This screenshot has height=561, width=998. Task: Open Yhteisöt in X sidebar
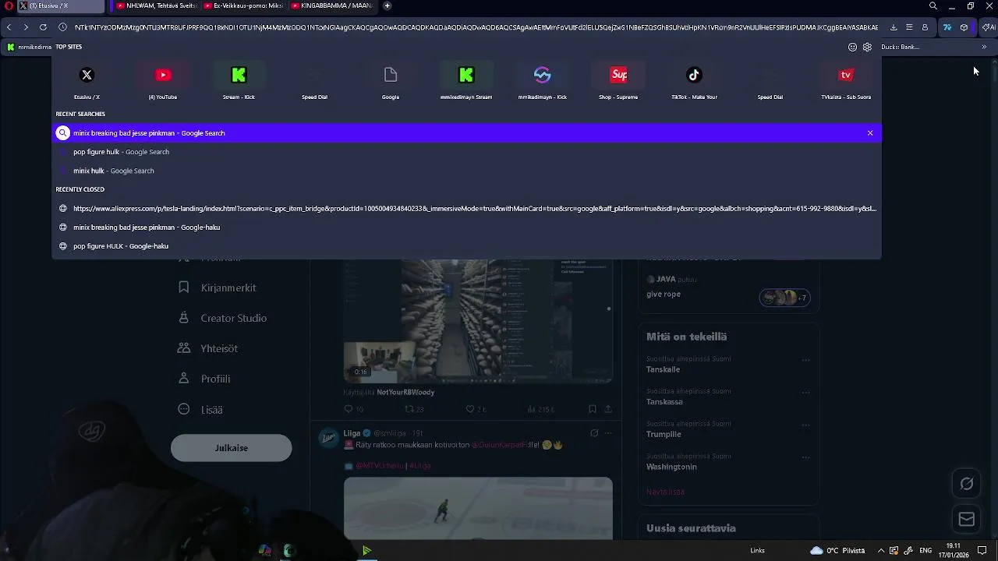pos(208,348)
